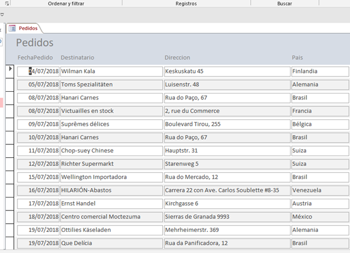This screenshot has width=350, height=253.
Task: Click the Pais column label
Action: click(297, 57)
